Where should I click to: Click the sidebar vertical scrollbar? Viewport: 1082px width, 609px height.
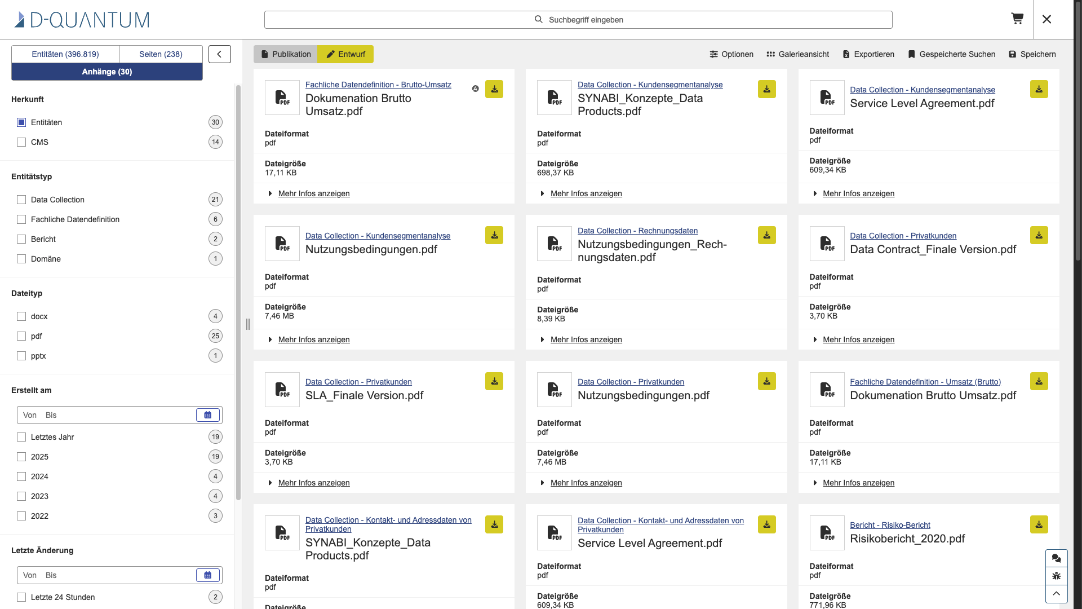click(238, 292)
